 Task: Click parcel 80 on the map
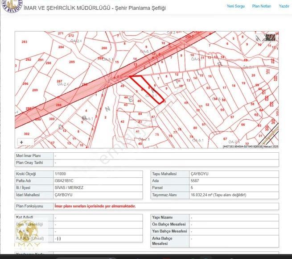[x=195, y=128]
